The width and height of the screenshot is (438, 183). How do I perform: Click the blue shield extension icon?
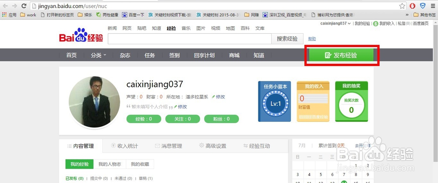click(x=423, y=6)
